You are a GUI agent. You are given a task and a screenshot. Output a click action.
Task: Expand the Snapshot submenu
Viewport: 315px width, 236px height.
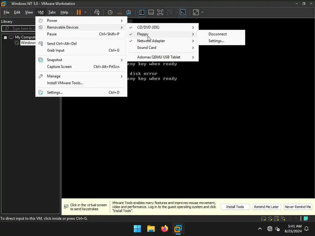(x=81, y=60)
